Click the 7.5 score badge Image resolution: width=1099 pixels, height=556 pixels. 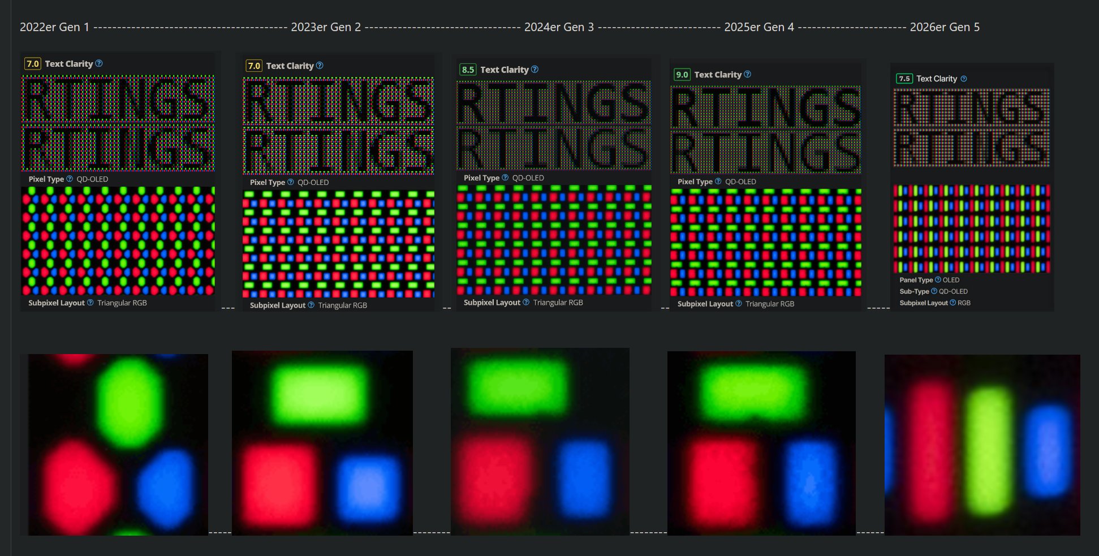pos(904,79)
